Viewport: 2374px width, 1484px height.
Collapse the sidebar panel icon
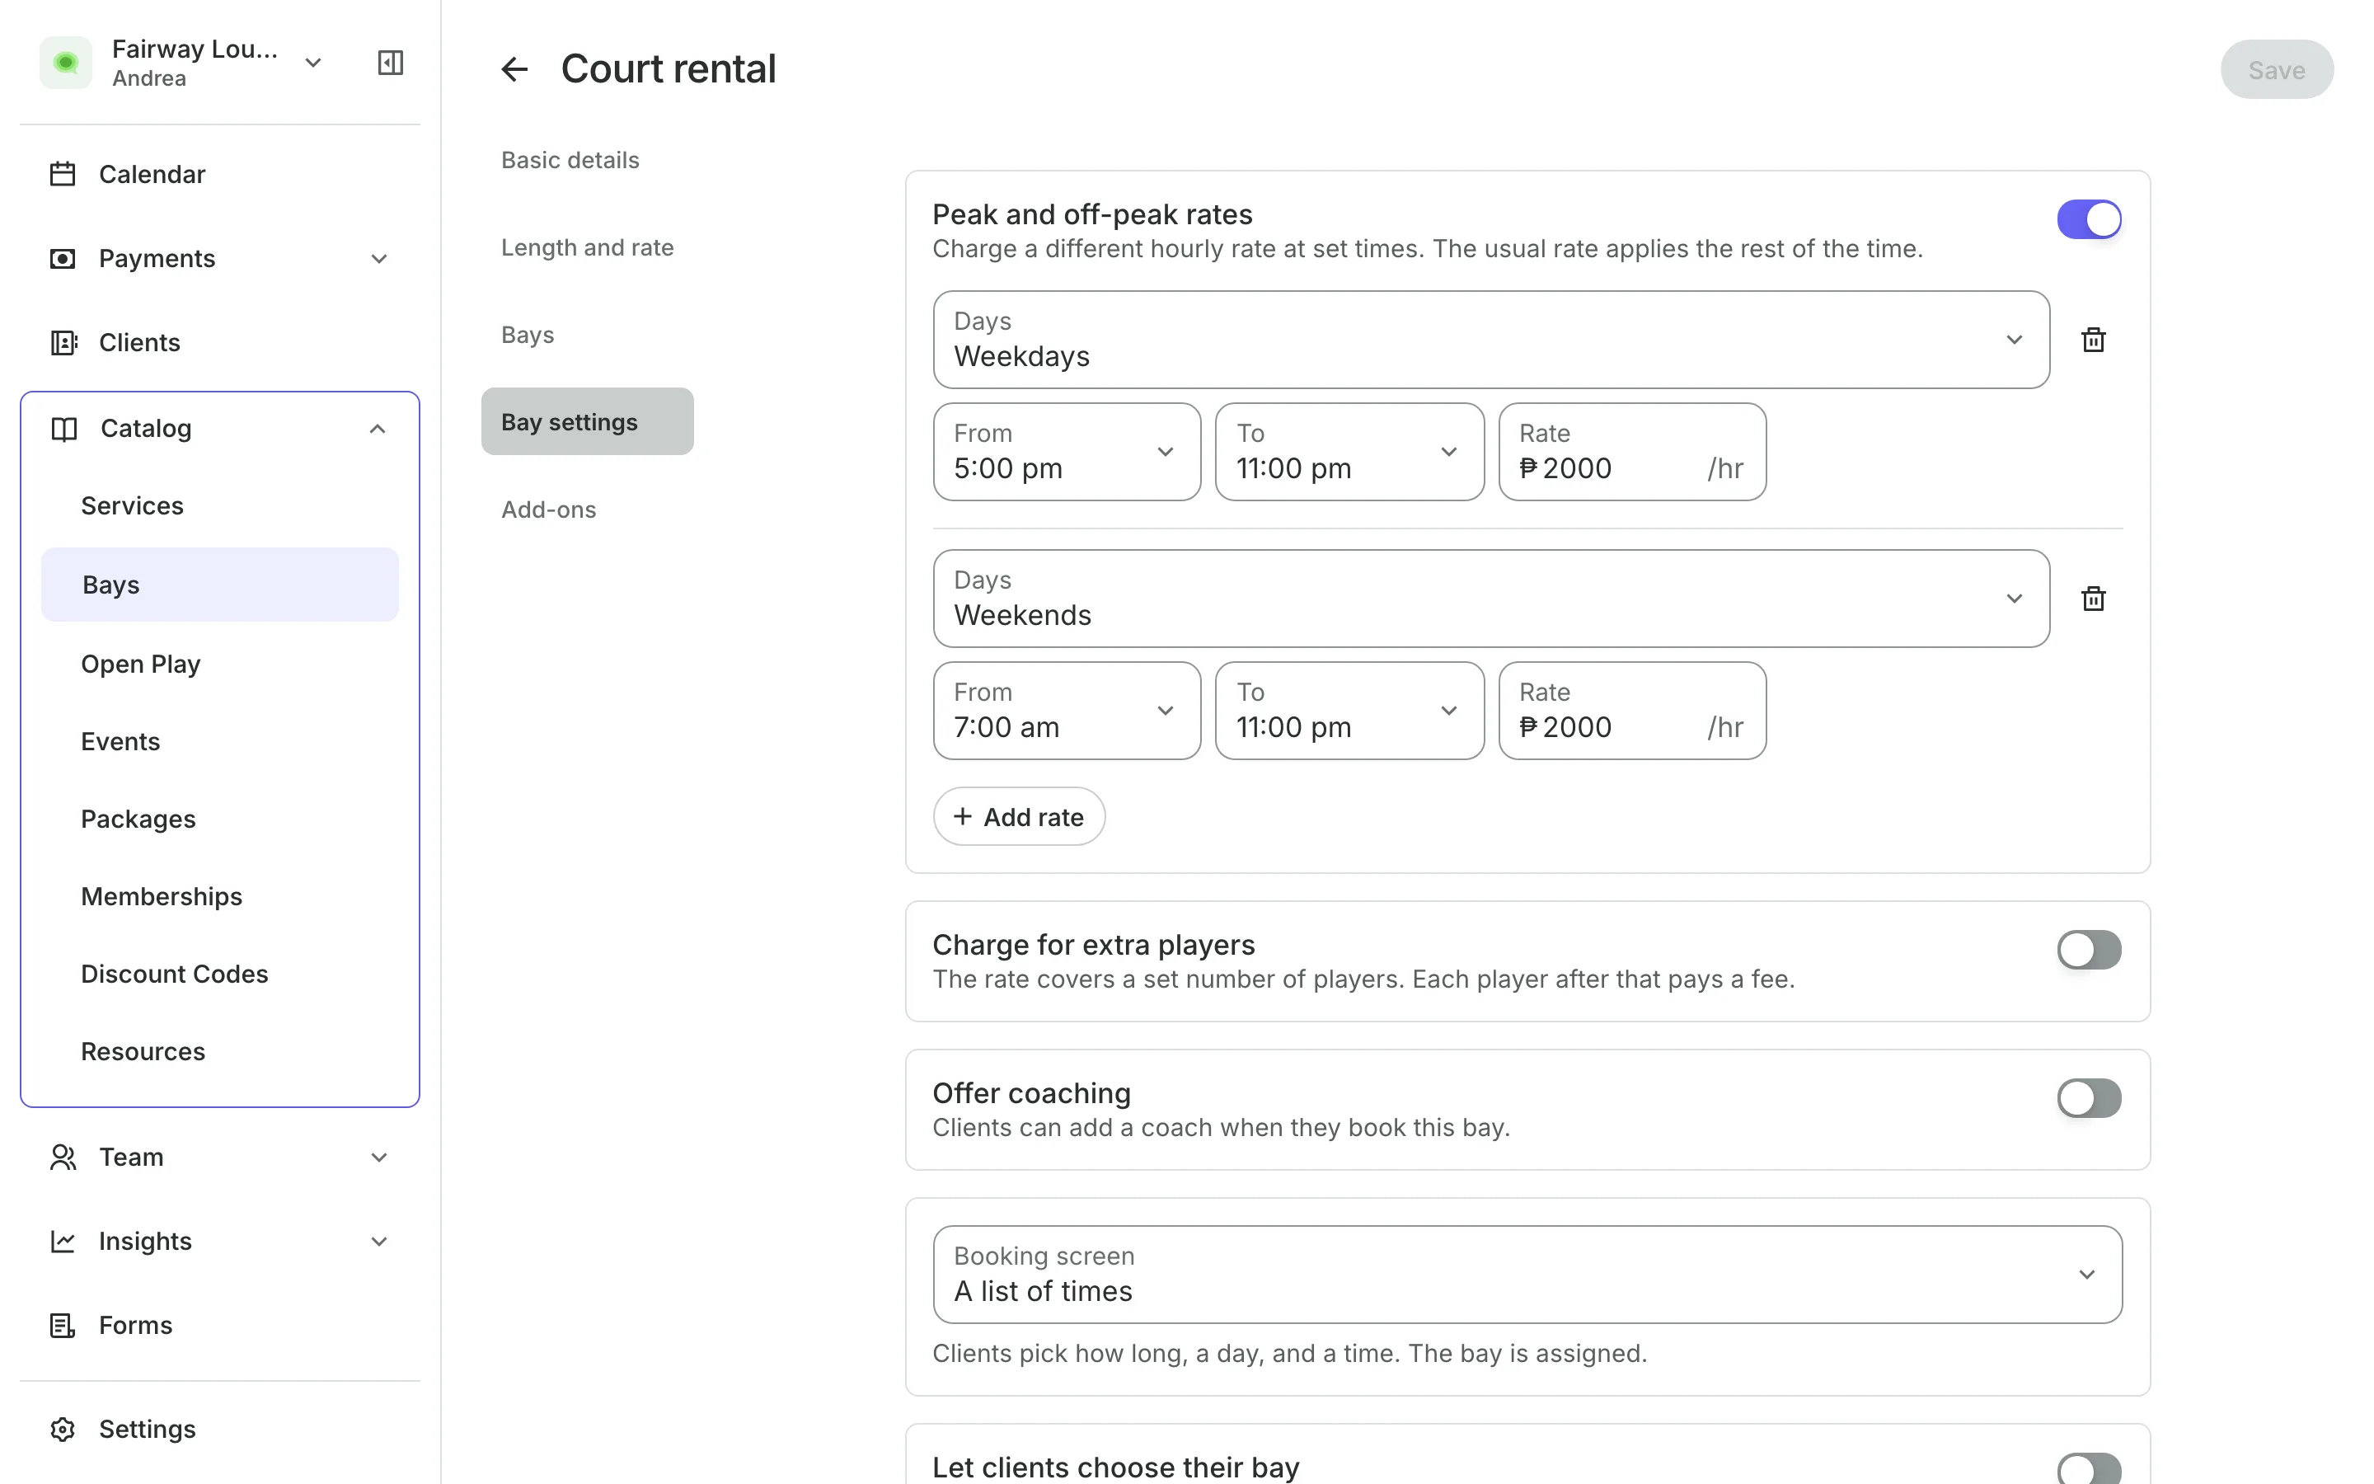[x=391, y=63]
